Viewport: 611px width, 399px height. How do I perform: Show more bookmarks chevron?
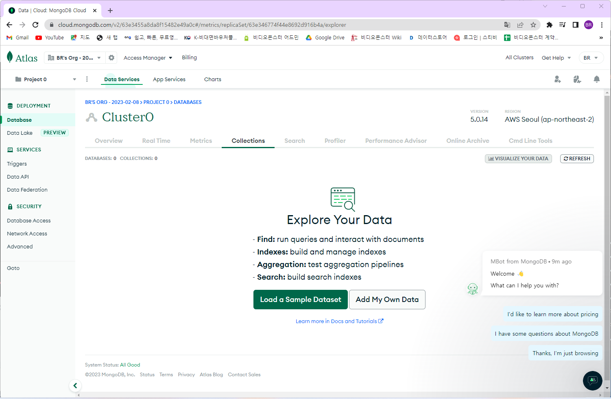click(x=601, y=38)
